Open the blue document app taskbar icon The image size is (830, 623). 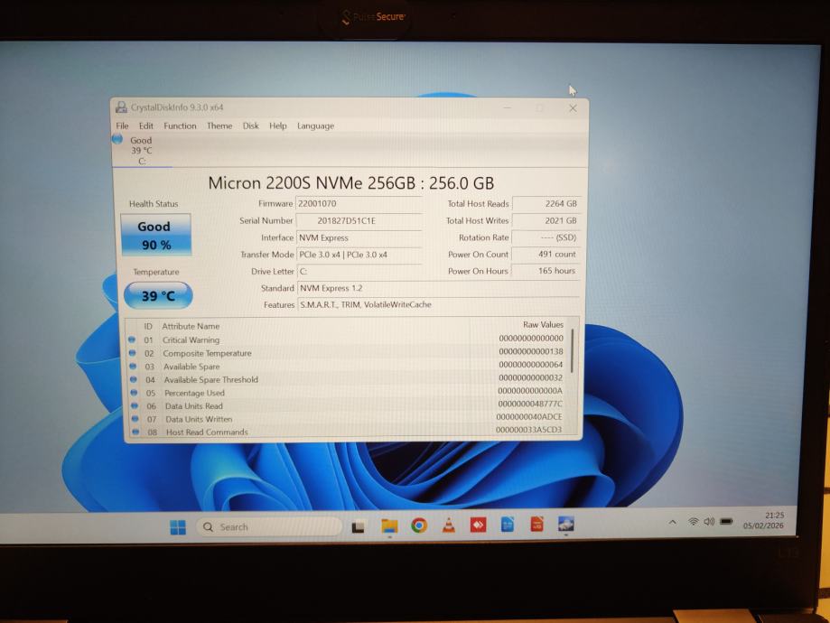point(507,525)
